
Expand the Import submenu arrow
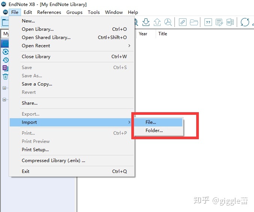pyautogui.click(x=129, y=122)
